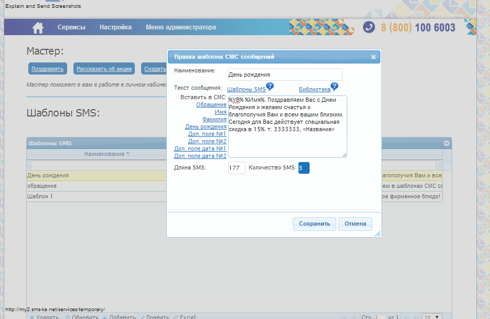This screenshot has height=319, width=490.
Task: Insert Доп. поле №1 placeholder
Action: click(207, 134)
